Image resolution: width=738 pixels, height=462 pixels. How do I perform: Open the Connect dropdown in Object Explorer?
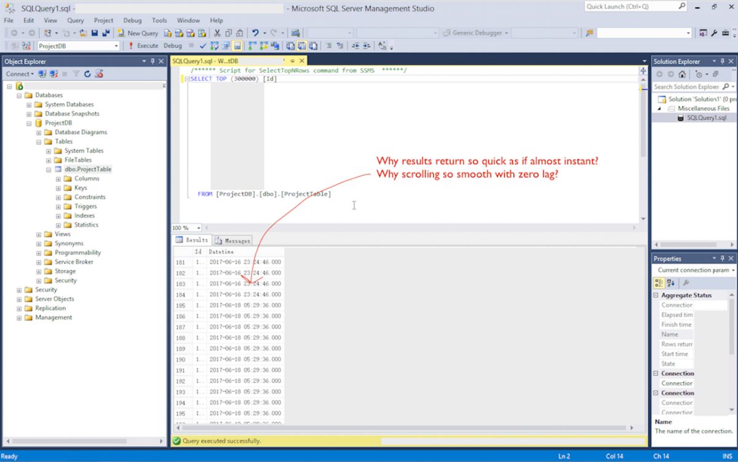19,74
